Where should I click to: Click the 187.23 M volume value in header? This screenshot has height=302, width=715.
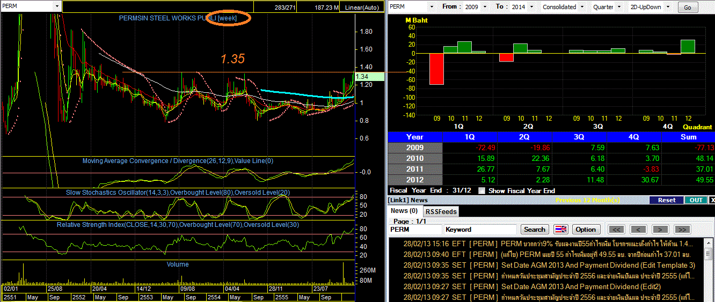pos(326,8)
